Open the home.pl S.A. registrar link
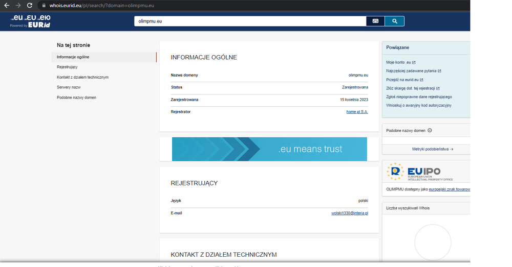 point(357,112)
